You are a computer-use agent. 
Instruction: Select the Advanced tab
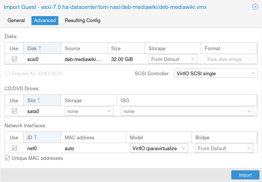[x=45, y=21]
